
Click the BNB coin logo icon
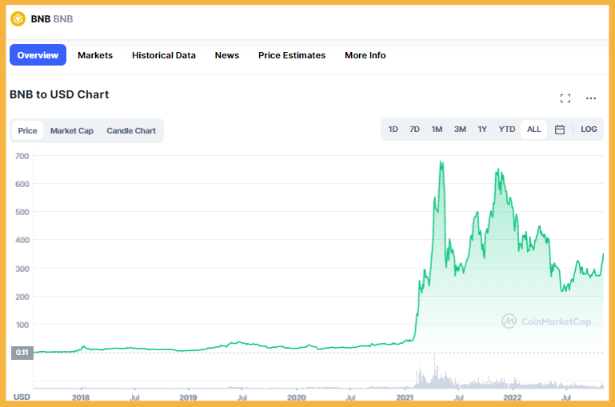tap(18, 19)
